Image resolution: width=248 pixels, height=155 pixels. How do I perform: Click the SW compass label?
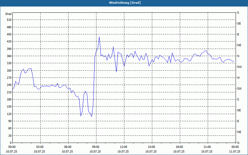[239, 89]
